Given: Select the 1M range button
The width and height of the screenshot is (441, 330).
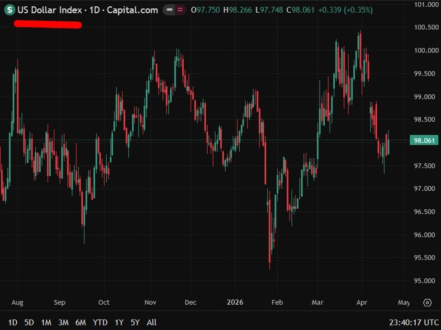Looking at the screenshot, I should coord(46,322).
